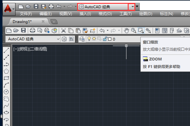The image size is (190, 126).
Task: Open workspace dropdown in title bar
Action: [x=133, y=7]
